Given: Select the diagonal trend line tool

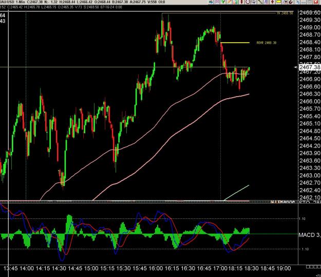Looking at the screenshot, I should tap(260, 2).
